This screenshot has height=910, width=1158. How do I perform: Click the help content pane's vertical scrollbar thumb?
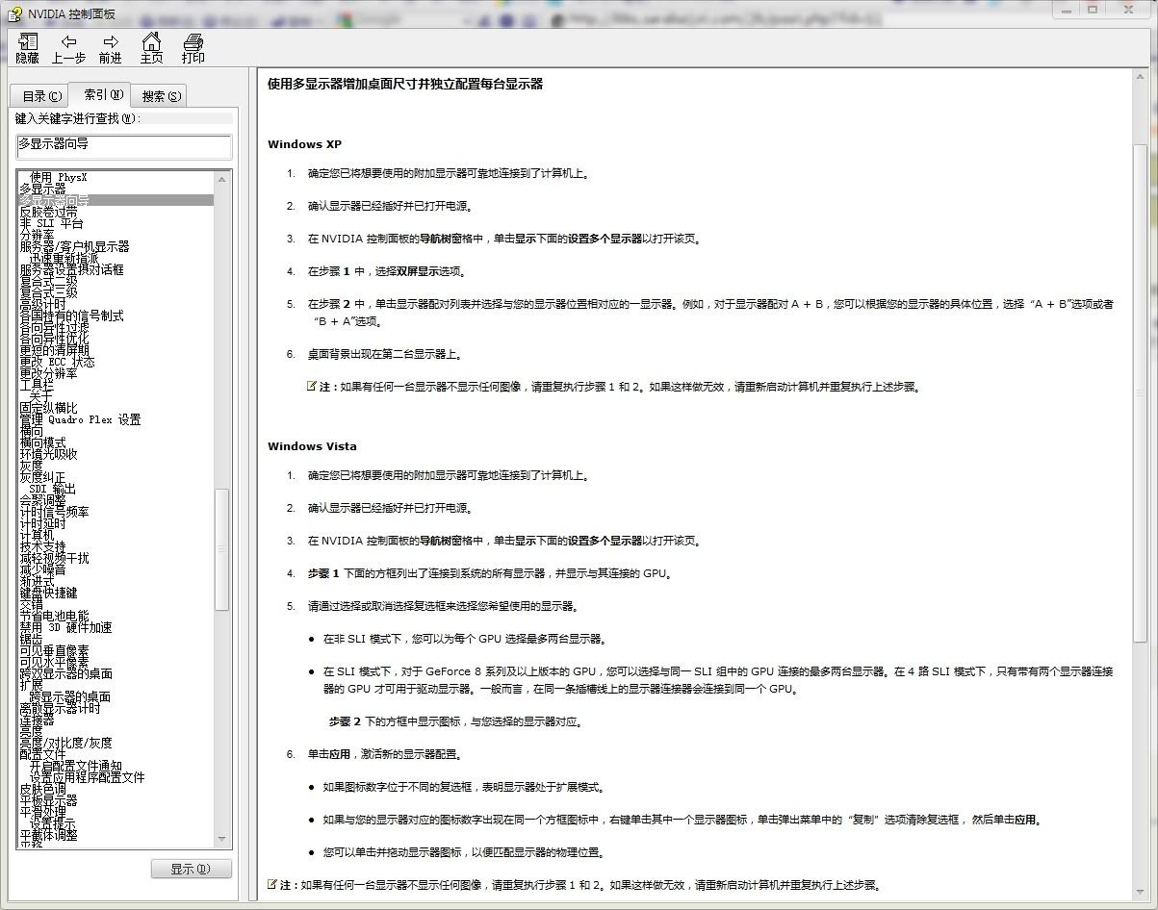click(1140, 394)
